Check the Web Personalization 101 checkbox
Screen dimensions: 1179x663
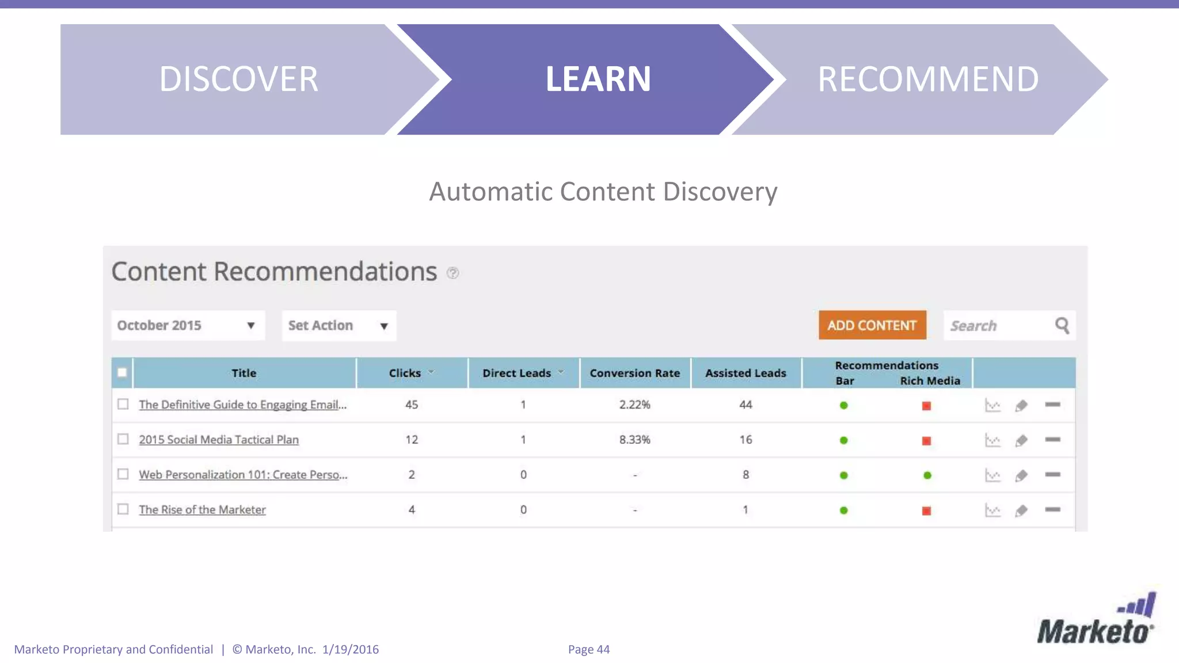pyautogui.click(x=123, y=474)
